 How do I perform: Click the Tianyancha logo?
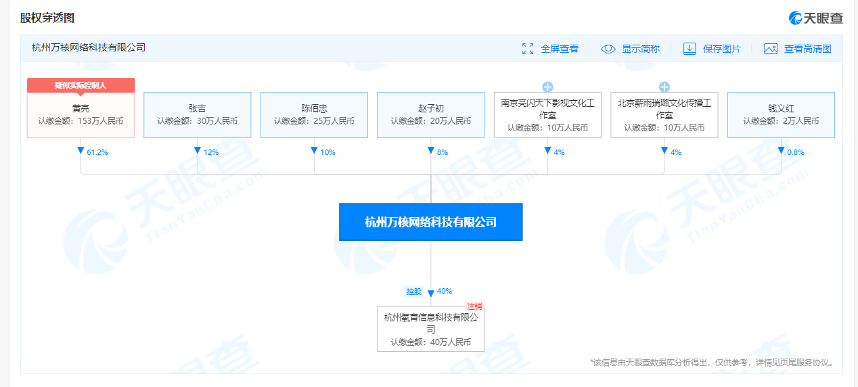coord(815,18)
